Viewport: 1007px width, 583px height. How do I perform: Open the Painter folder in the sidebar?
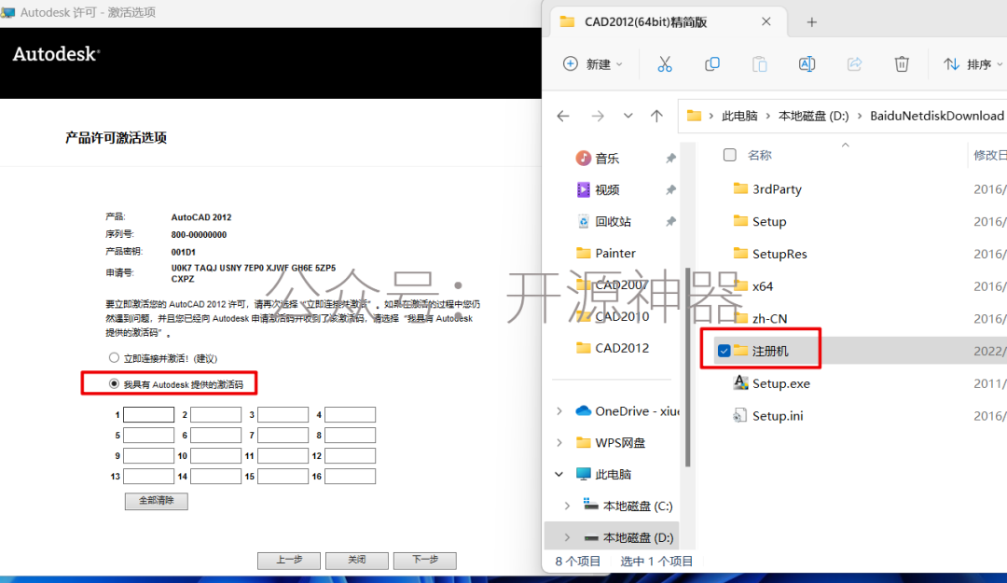click(x=606, y=253)
